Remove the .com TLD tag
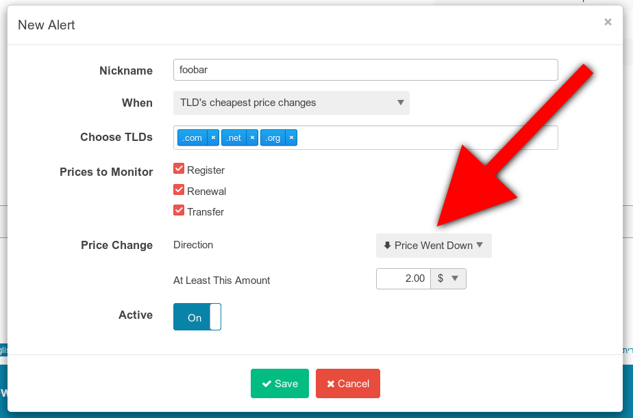The height and width of the screenshot is (418, 633). 213,138
